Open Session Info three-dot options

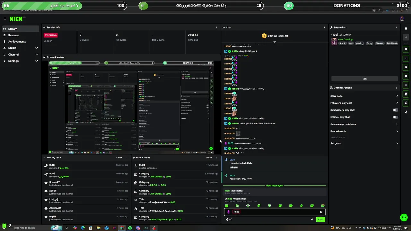tap(217, 28)
